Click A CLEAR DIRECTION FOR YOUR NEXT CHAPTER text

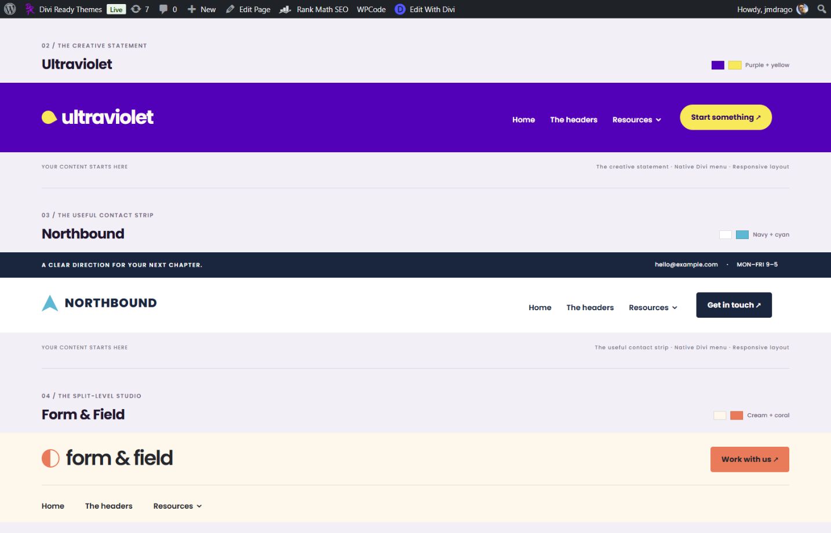[122, 265]
